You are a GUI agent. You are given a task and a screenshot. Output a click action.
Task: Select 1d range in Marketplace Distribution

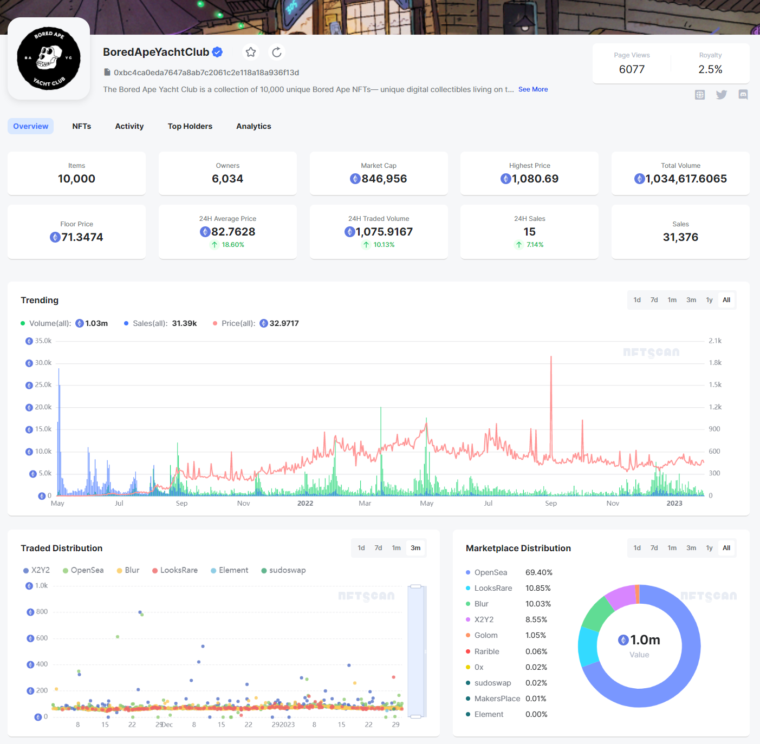pyautogui.click(x=637, y=548)
